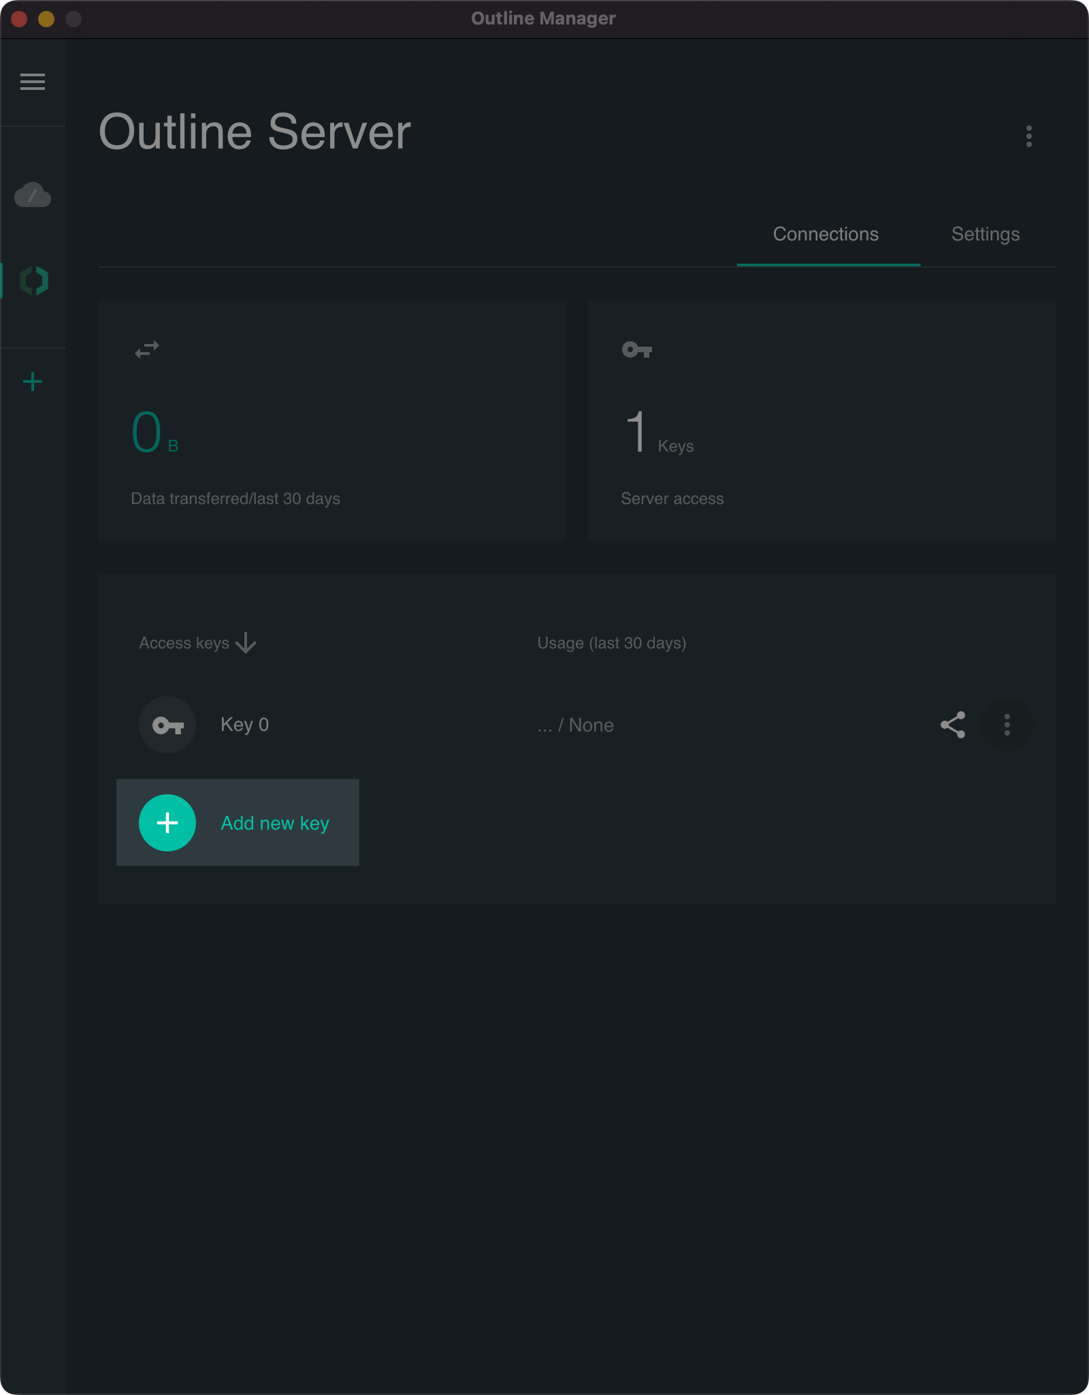The image size is (1089, 1395).
Task: Close the Outline Manager window
Action: [19, 18]
